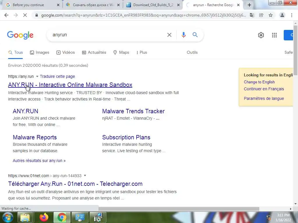The height and width of the screenshot is (223, 298).
Task: Click the magnifier search button
Action: coord(195,35)
